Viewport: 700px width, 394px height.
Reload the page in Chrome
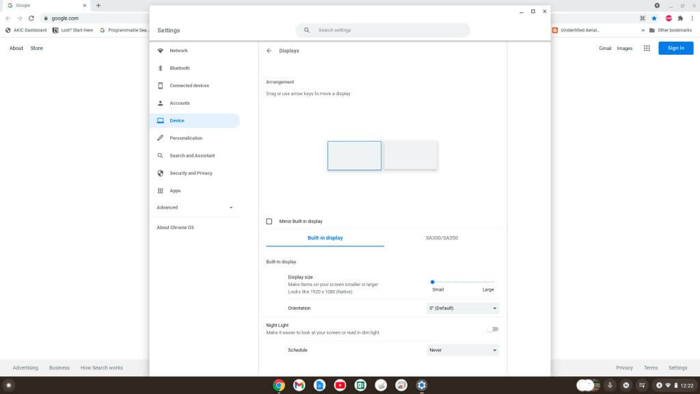click(31, 18)
